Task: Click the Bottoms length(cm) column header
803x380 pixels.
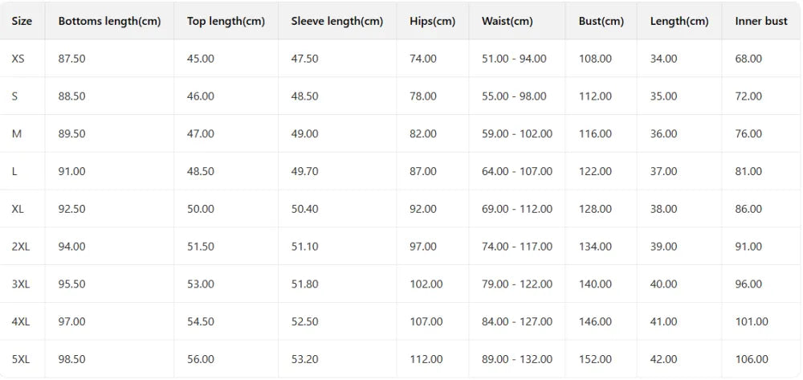Action: (x=109, y=22)
